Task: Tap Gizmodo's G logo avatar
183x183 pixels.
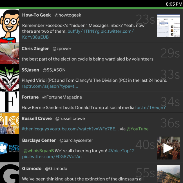Action: 10,173
